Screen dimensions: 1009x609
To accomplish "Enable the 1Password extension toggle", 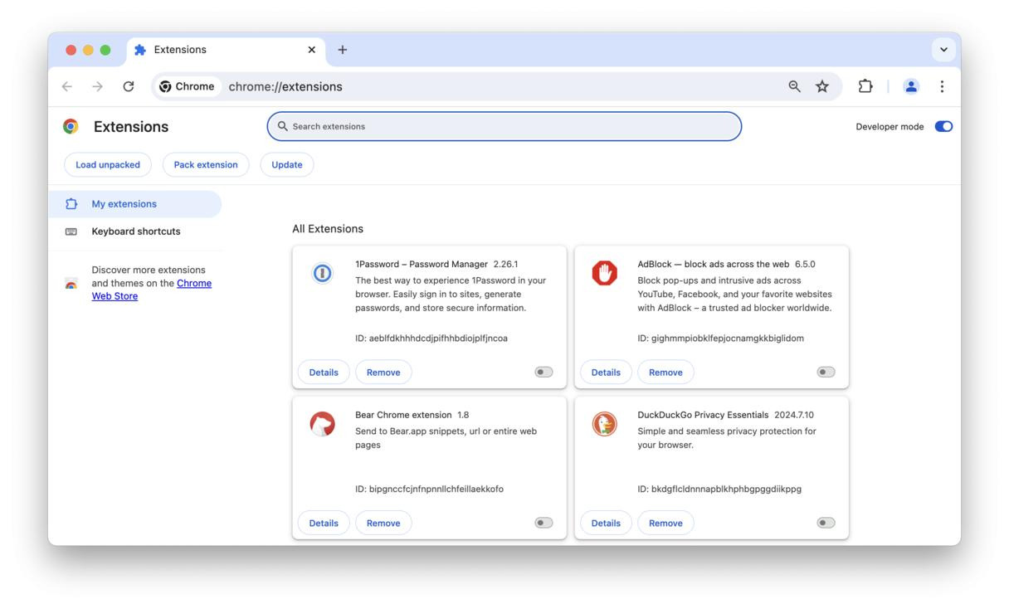I will [x=543, y=373].
